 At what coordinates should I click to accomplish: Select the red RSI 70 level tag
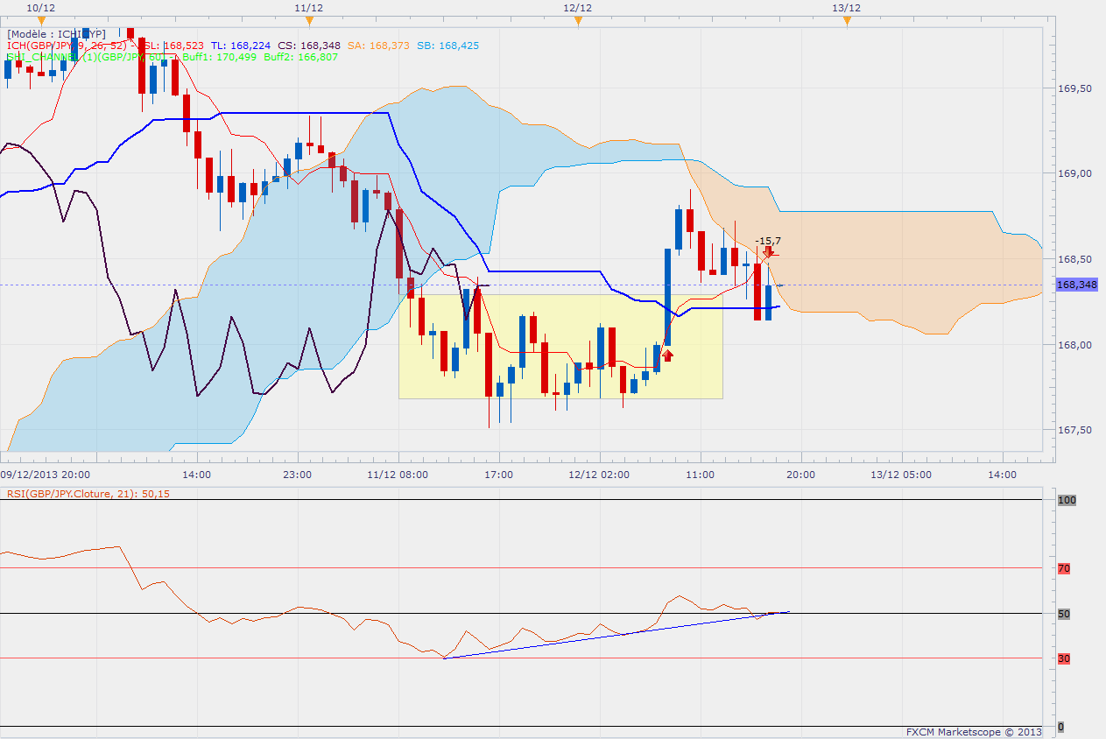click(x=1064, y=568)
